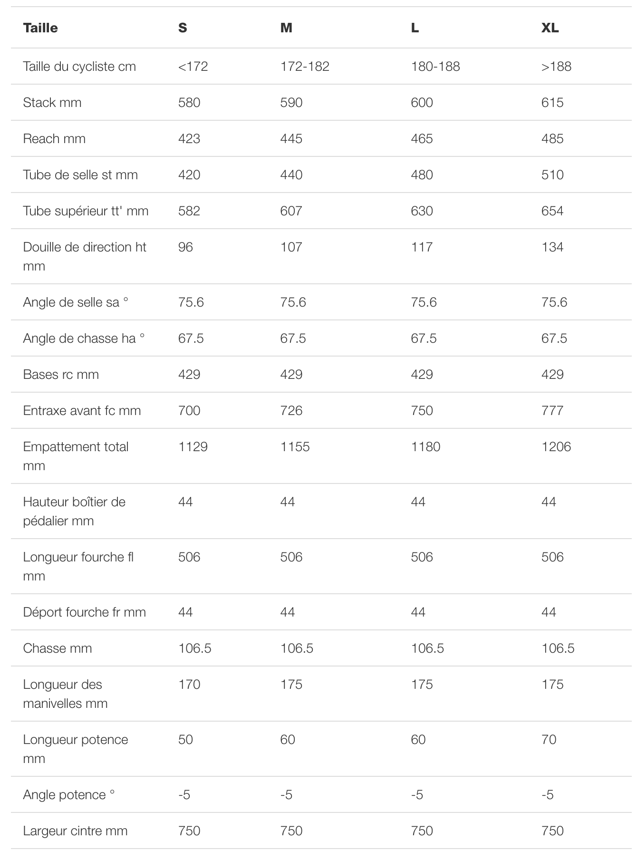Select crank length value 170 for S

189,685
